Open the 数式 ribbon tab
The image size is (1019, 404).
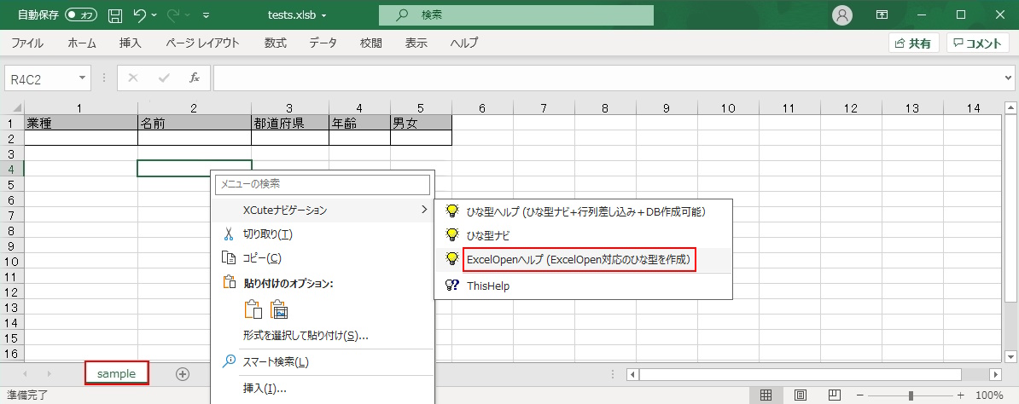tap(276, 43)
